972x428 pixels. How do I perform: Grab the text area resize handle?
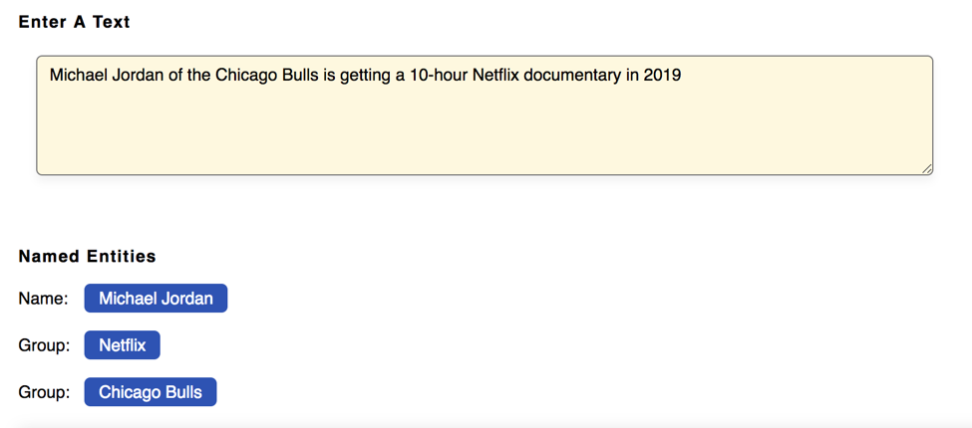click(927, 169)
